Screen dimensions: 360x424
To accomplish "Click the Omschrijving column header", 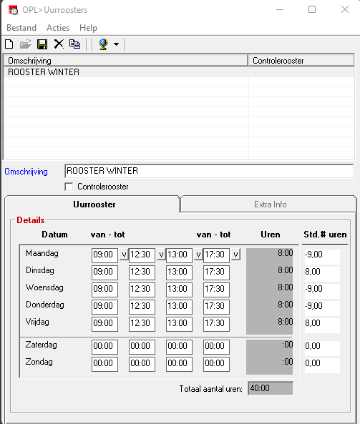I will (126, 61).
